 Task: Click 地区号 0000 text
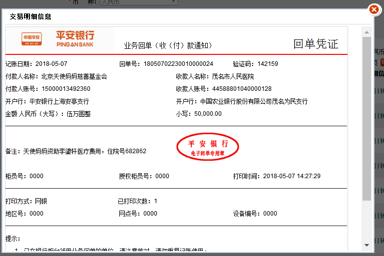pyautogui.click(x=24, y=214)
